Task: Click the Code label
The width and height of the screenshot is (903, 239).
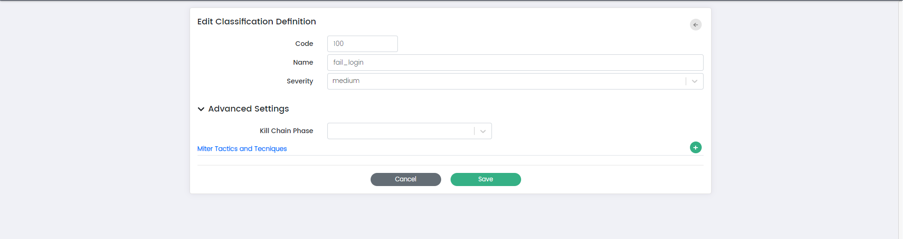Action: click(304, 44)
